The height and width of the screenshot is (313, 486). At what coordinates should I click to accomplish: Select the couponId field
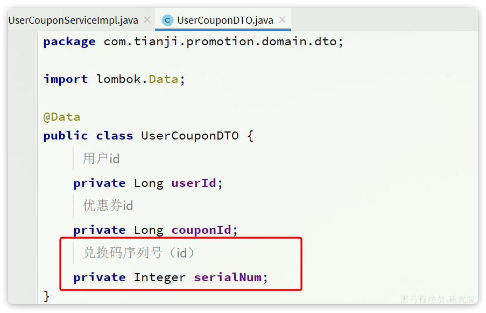201,230
